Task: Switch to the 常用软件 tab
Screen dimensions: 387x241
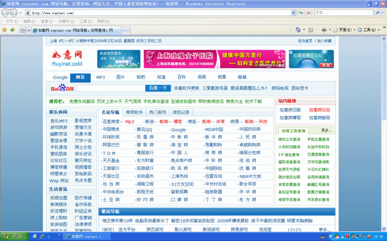Action: [x=134, y=112]
